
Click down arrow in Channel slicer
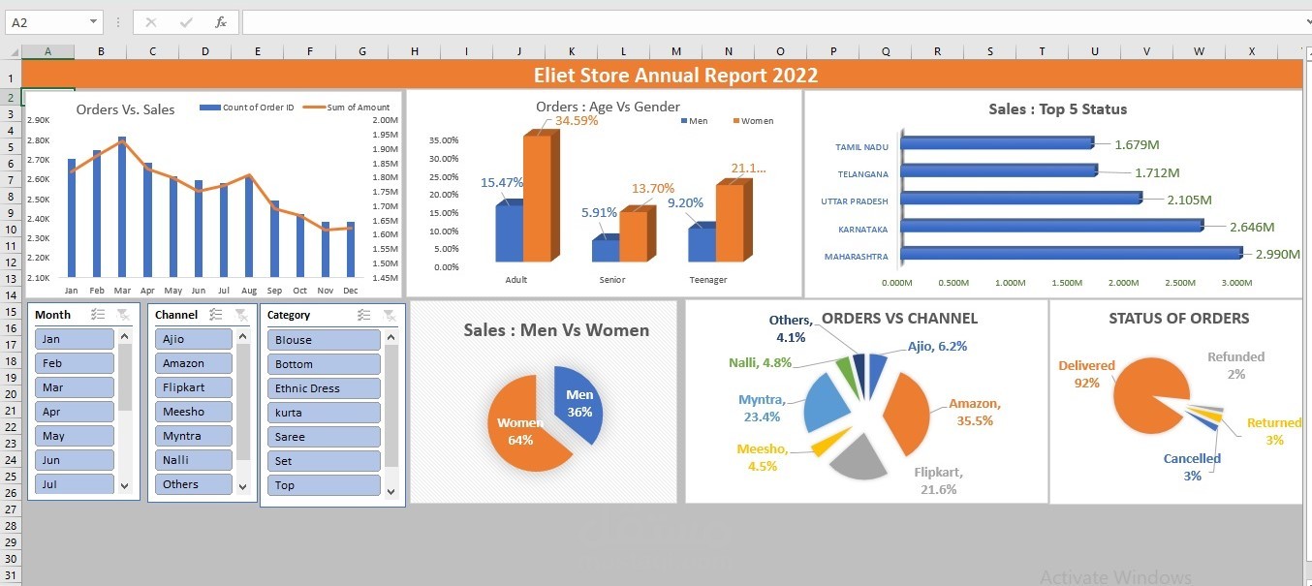(x=243, y=485)
